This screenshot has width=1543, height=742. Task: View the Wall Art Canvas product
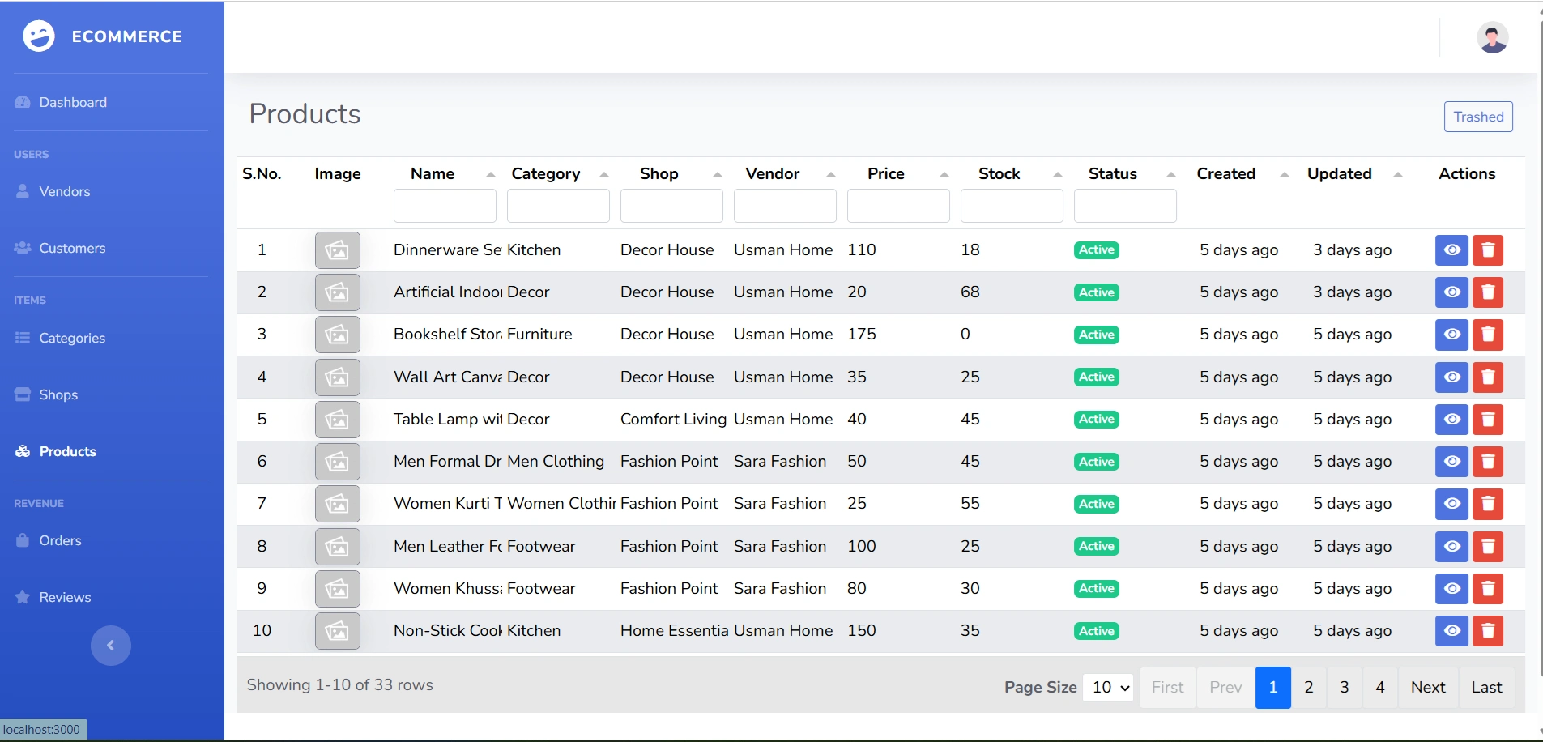click(1451, 377)
